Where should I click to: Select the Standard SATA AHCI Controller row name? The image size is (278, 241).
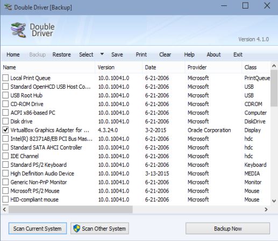click(46, 147)
